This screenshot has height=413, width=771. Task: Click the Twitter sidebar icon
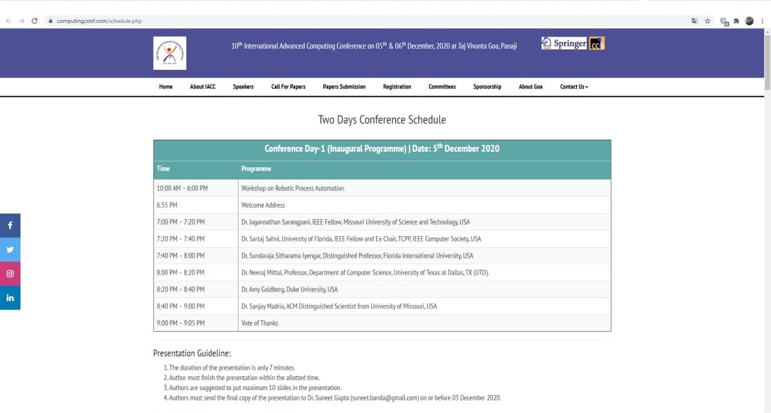(10, 250)
